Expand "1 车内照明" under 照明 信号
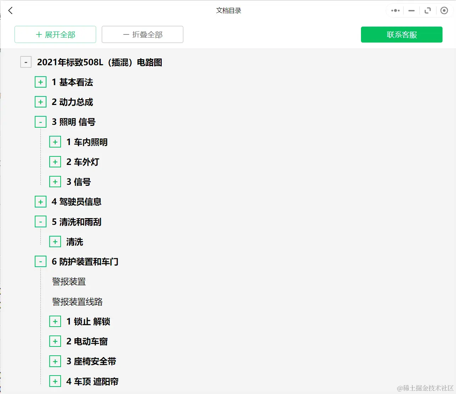This screenshot has height=394, width=456. coord(55,141)
